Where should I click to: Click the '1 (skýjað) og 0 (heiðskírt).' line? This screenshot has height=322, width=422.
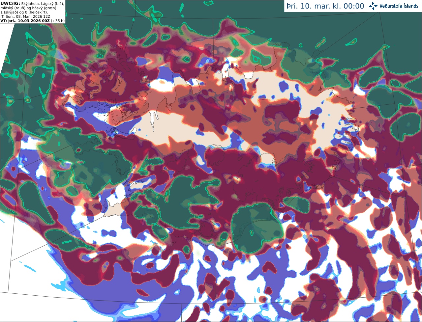[24, 12]
